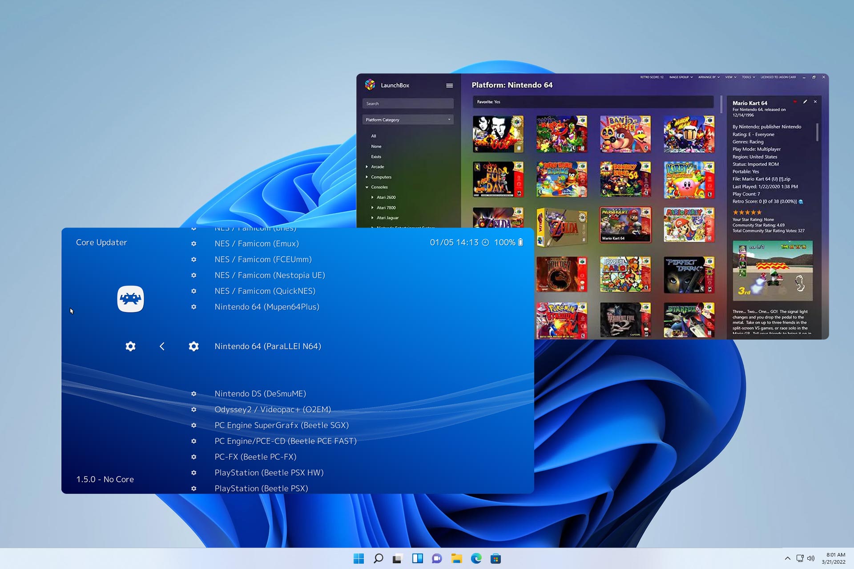Click the RetroArch clock icon
This screenshot has width=854, height=569.
tap(486, 242)
